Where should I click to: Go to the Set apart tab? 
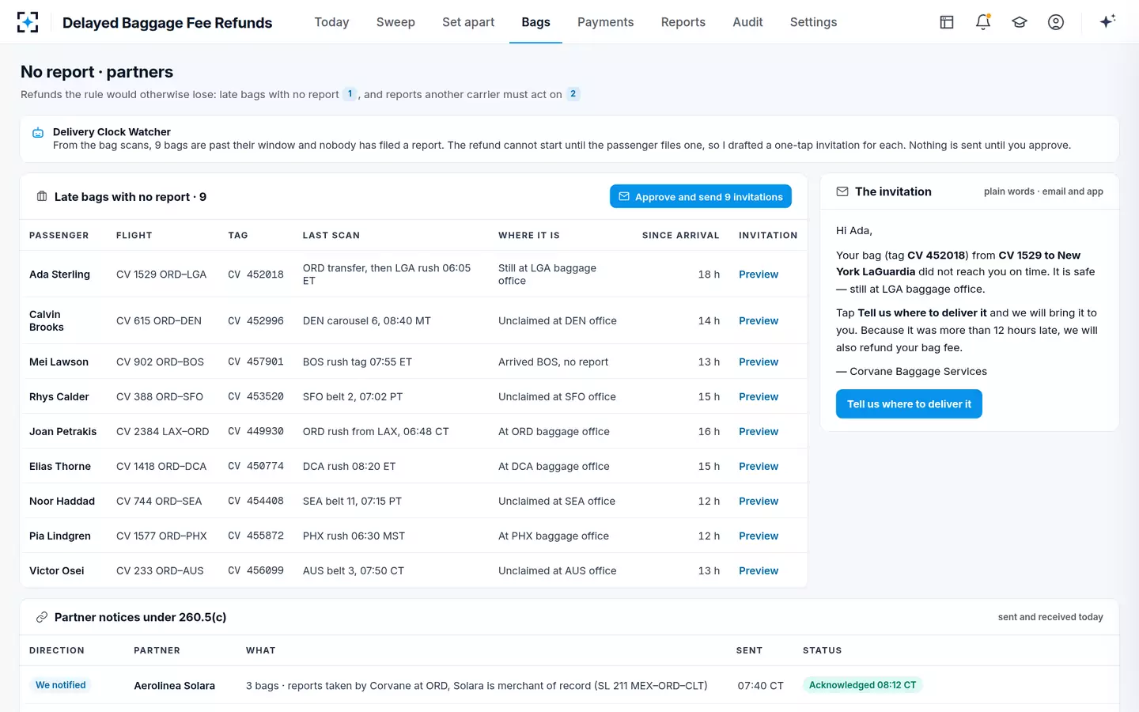[x=468, y=22]
